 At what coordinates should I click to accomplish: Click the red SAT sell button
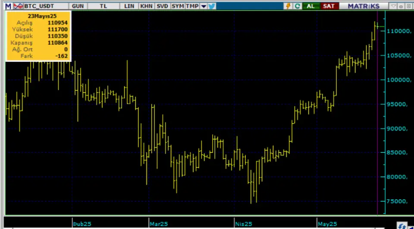tap(329, 6)
